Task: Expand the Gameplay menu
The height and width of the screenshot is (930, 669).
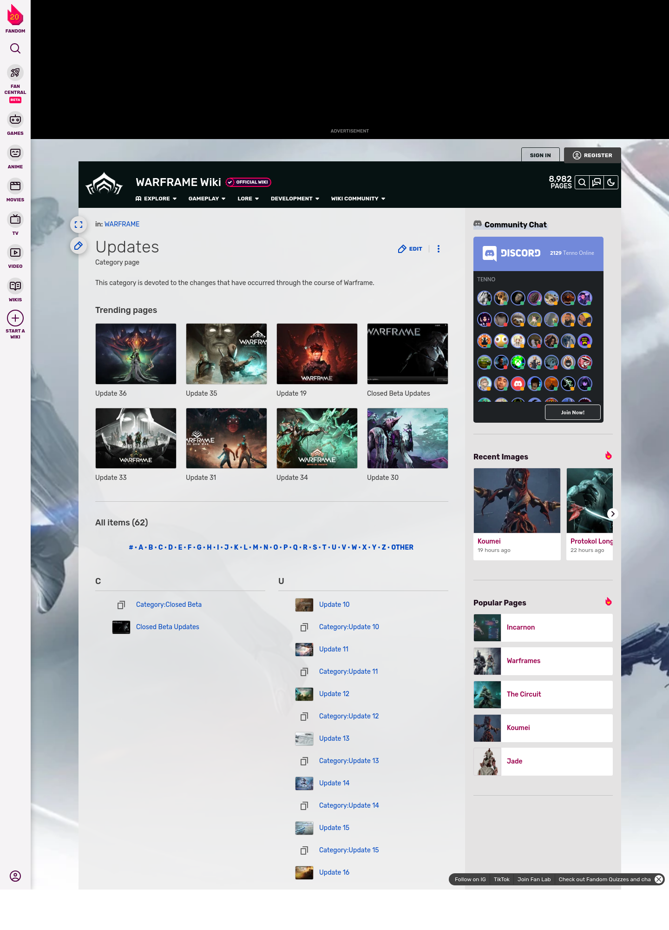Action: pyautogui.click(x=207, y=199)
